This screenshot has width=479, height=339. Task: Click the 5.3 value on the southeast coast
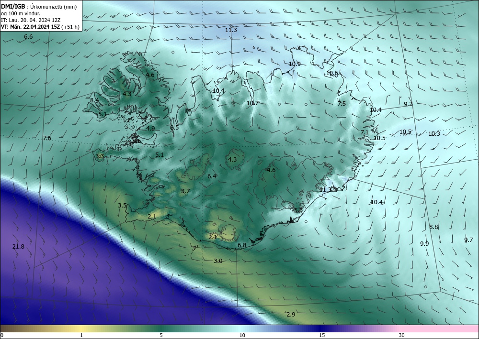(x=298, y=210)
